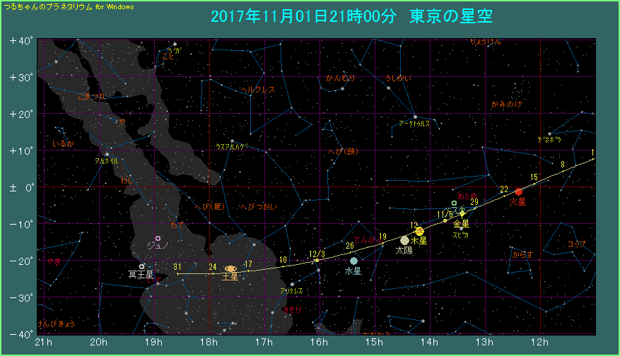Click the Altair (アルタイル) star
This screenshot has width=620, height=356.
click(x=107, y=154)
